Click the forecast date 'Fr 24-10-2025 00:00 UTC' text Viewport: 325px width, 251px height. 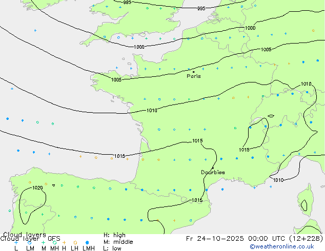point(236,239)
